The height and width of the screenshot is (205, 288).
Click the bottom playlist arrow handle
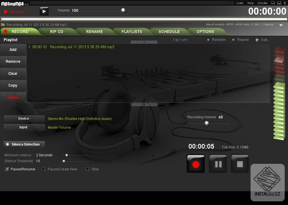(144, 105)
